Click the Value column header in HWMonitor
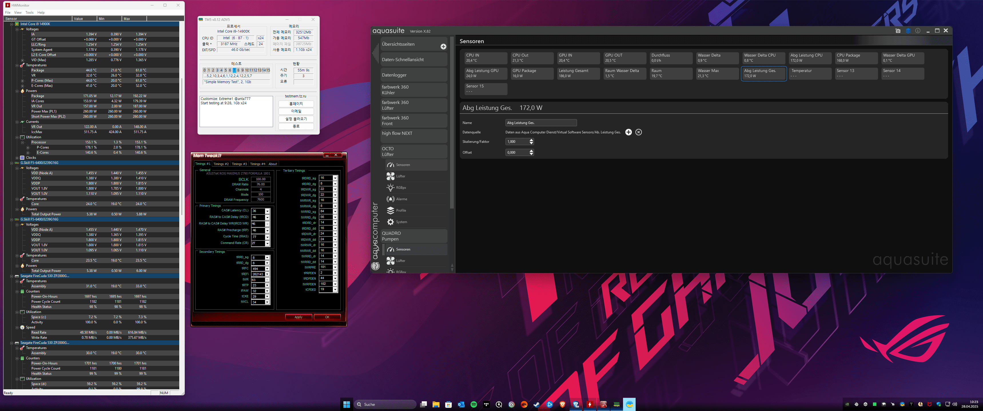 pyautogui.click(x=84, y=19)
